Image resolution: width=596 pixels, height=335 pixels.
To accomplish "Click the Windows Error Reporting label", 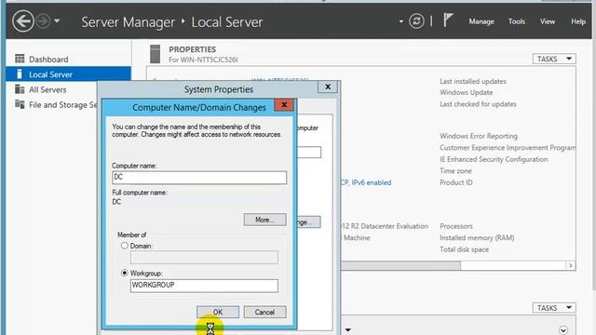I will tap(479, 136).
